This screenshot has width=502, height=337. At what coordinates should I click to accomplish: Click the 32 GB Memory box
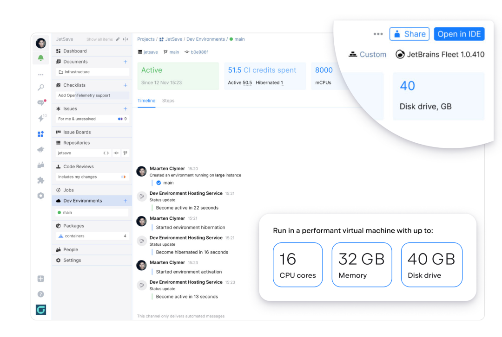(362, 265)
